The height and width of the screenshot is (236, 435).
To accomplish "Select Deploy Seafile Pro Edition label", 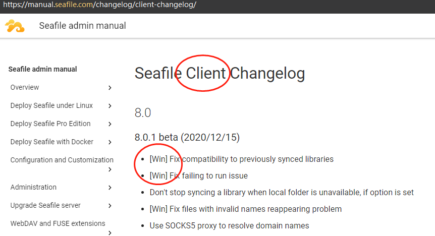I will tap(50, 124).
